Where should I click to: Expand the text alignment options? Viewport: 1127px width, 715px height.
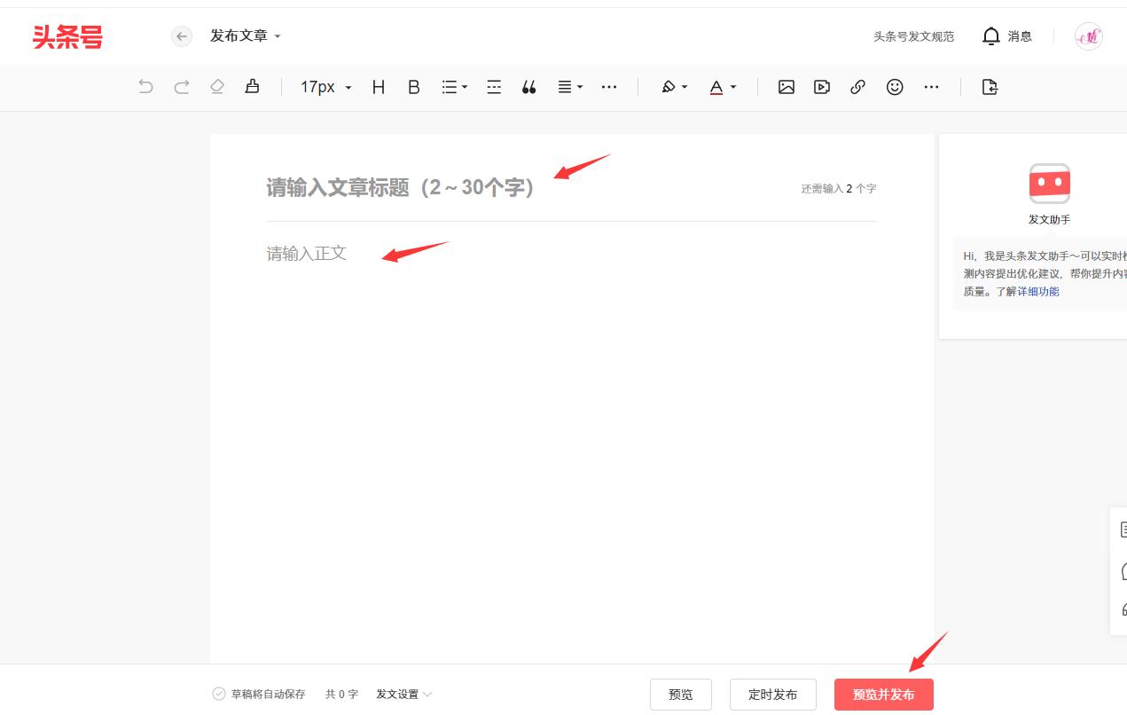(x=568, y=87)
